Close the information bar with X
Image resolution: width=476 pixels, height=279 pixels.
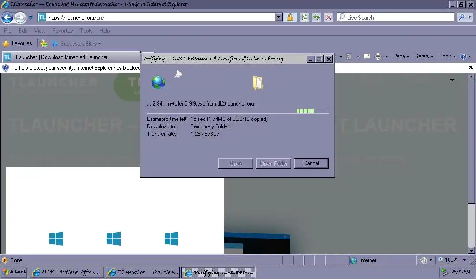pyautogui.click(x=471, y=67)
